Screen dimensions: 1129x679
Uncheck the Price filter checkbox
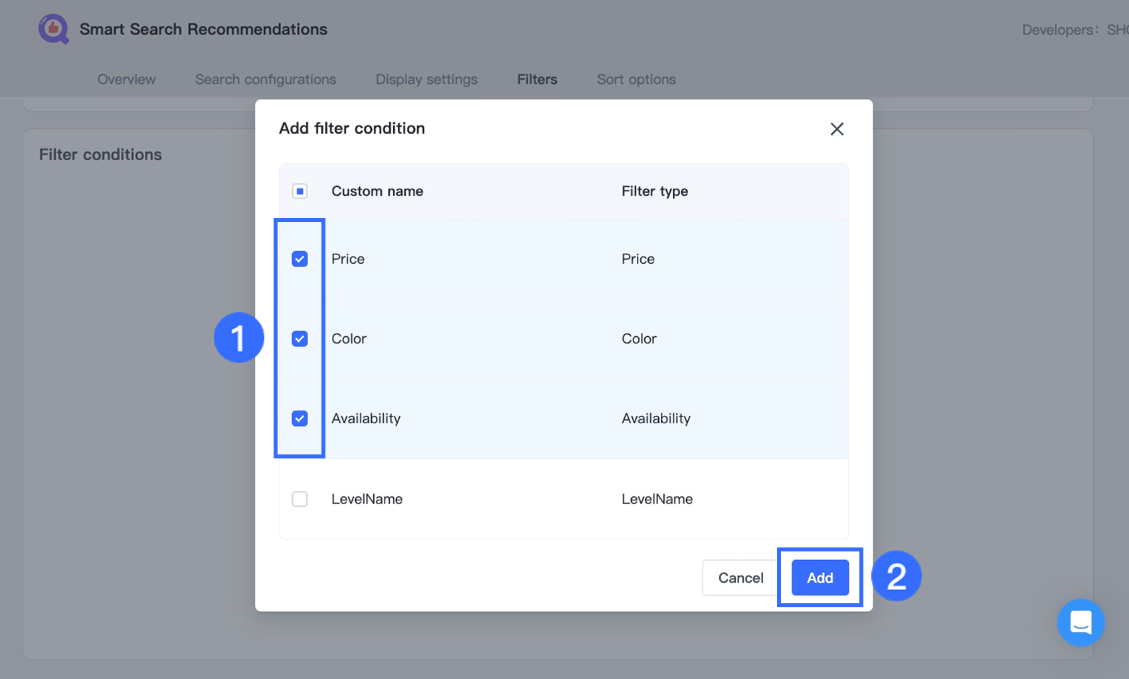tap(300, 259)
